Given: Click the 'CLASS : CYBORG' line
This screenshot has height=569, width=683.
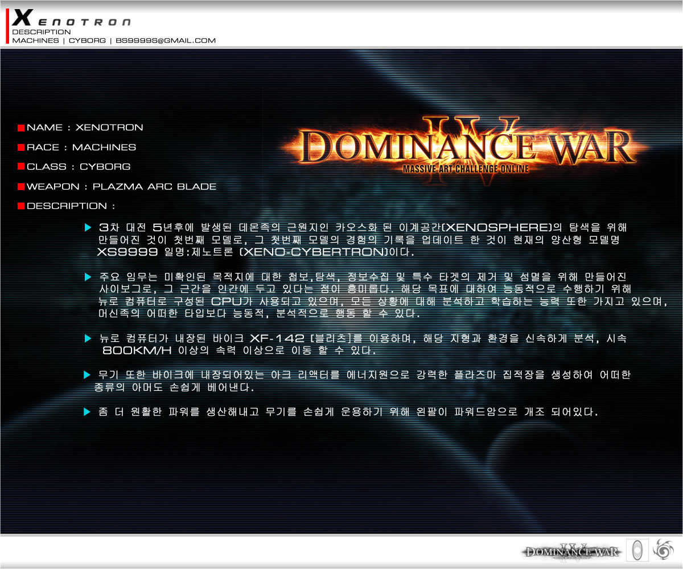Looking at the screenshot, I should 79,167.
